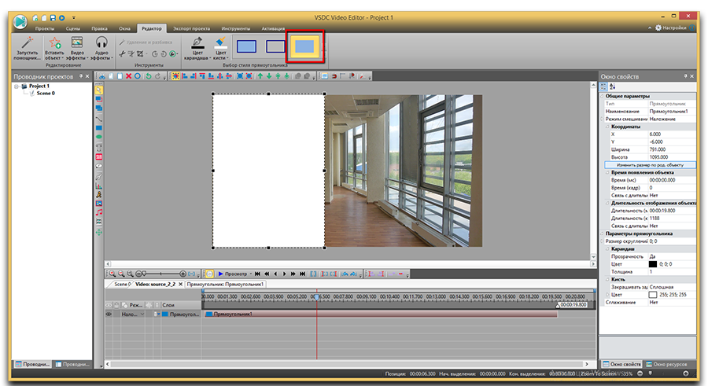Viewport: 708px width, 386px height.
Task: Switch to the Окна ribbon tab
Action: [x=124, y=28]
